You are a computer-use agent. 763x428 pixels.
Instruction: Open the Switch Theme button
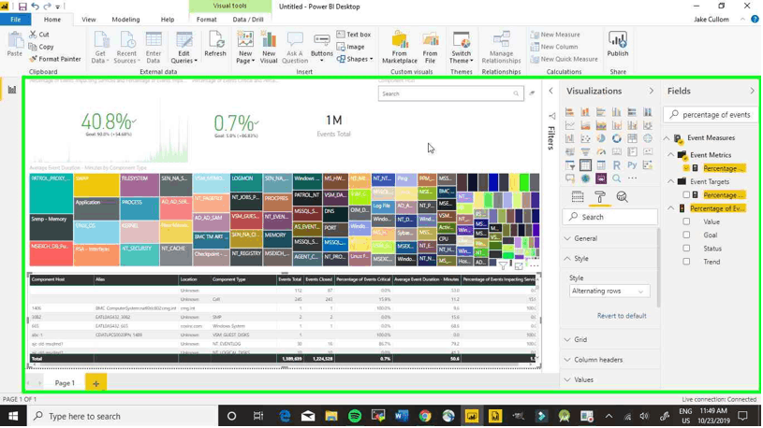click(x=461, y=47)
